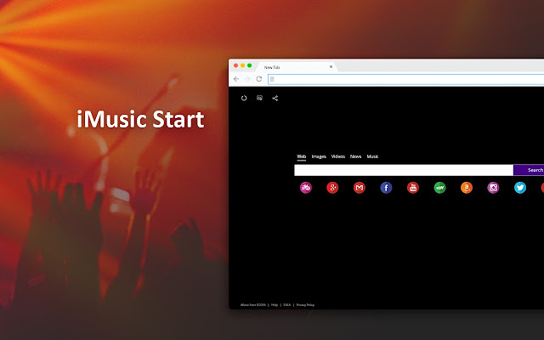Select the Music search tab
The image size is (544, 340).
tap(372, 156)
